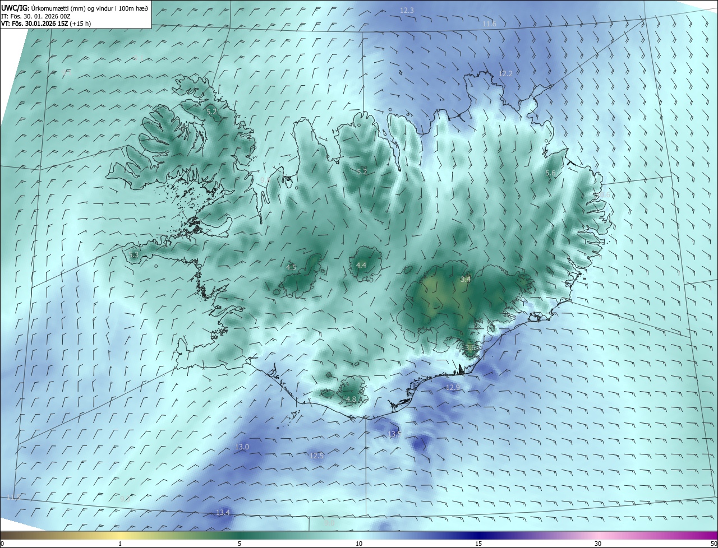Click the faint 10.6 value on the map
718x548 pixels.
pyautogui.click(x=603, y=195)
